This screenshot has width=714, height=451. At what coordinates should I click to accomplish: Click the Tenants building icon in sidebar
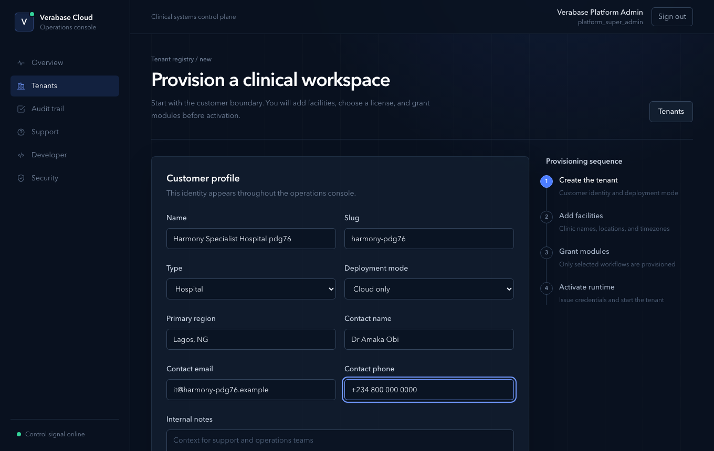[21, 86]
